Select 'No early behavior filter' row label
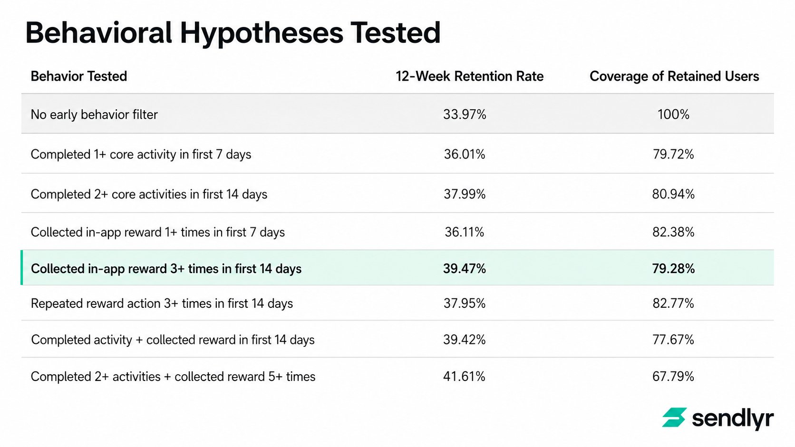Screen dimensions: 795x447 [94, 114]
